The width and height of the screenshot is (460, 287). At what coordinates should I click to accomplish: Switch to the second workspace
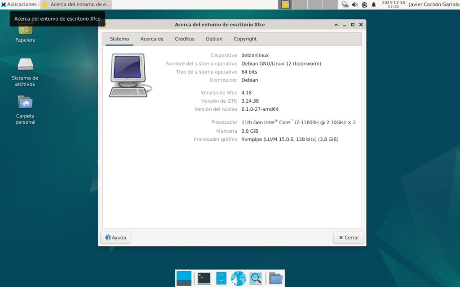click(x=300, y=4)
